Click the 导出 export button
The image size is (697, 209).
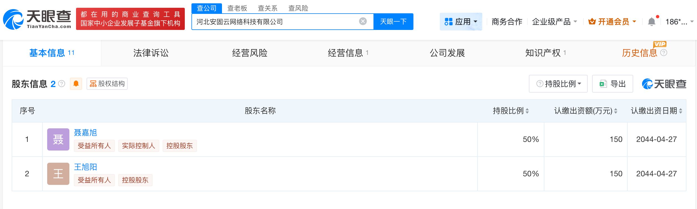point(612,84)
